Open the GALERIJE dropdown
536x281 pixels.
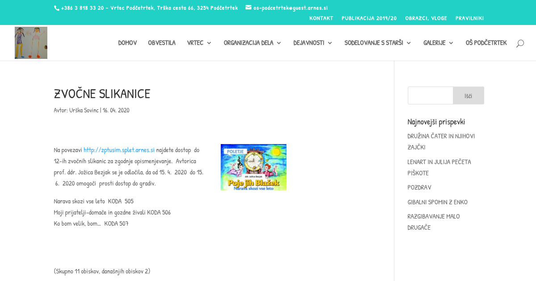[x=438, y=43]
